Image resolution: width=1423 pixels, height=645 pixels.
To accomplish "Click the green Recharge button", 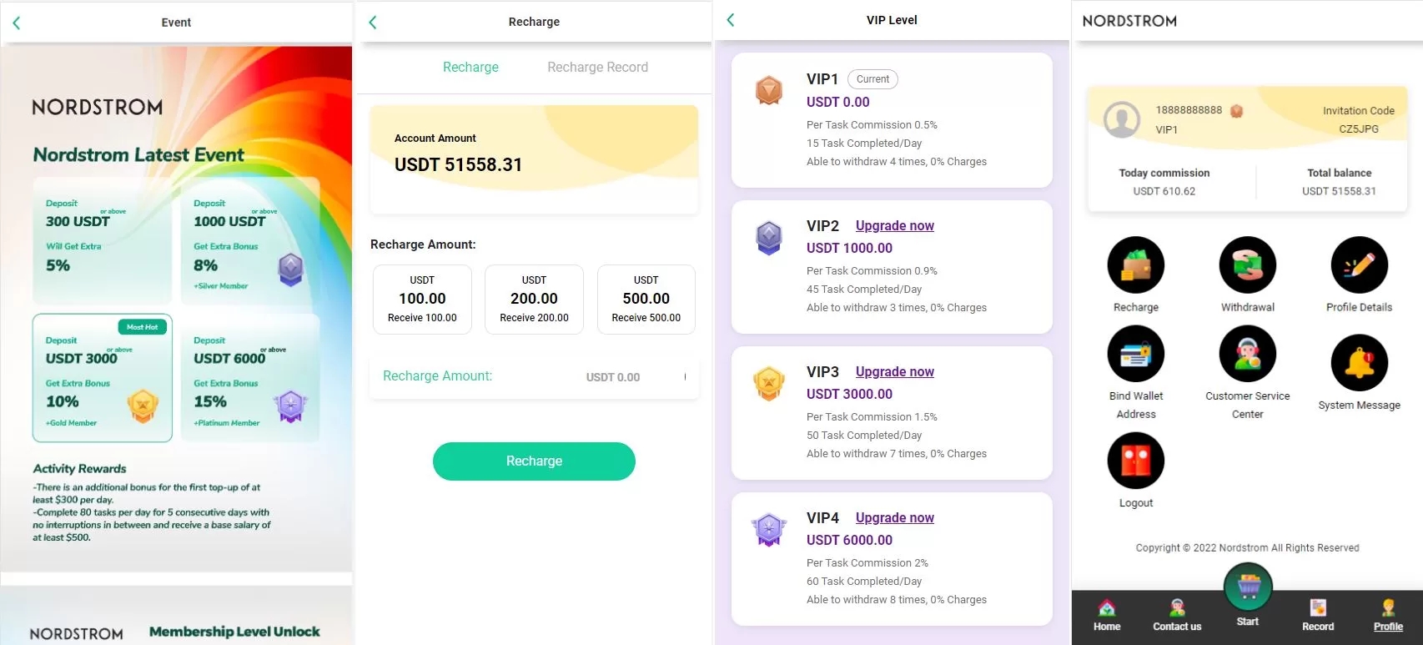I will click(534, 461).
